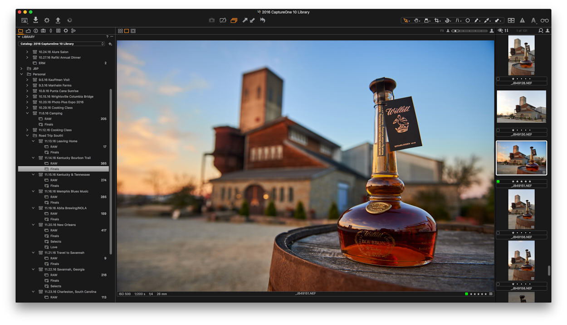This screenshot has width=567, height=325.
Task: Select the Keystone correction tool
Action: click(458, 20)
